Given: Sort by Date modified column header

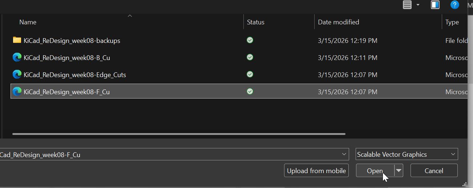Looking at the screenshot, I should pyautogui.click(x=338, y=22).
